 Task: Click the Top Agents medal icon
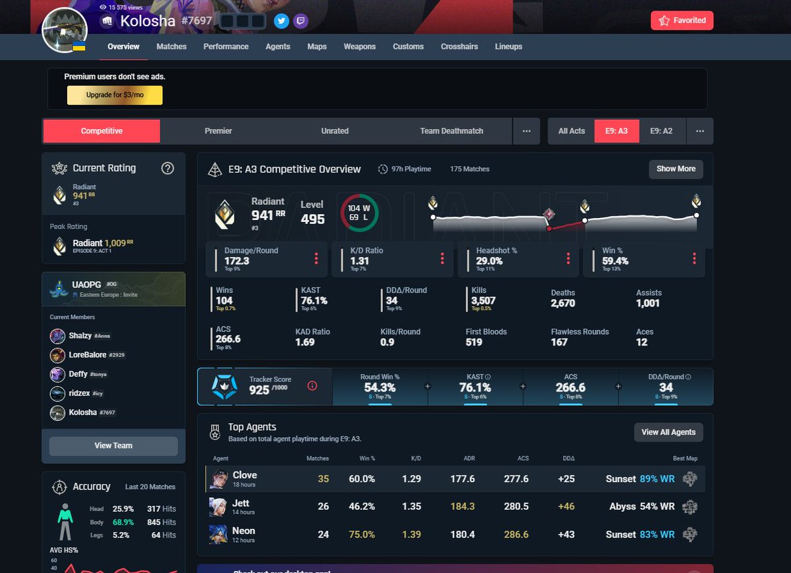[214, 432]
